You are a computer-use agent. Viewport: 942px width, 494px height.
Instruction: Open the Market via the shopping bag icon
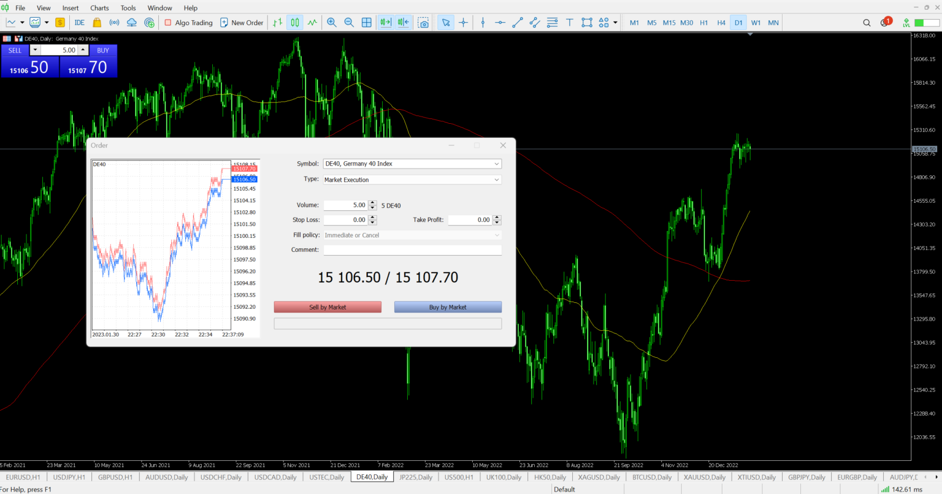pos(95,22)
